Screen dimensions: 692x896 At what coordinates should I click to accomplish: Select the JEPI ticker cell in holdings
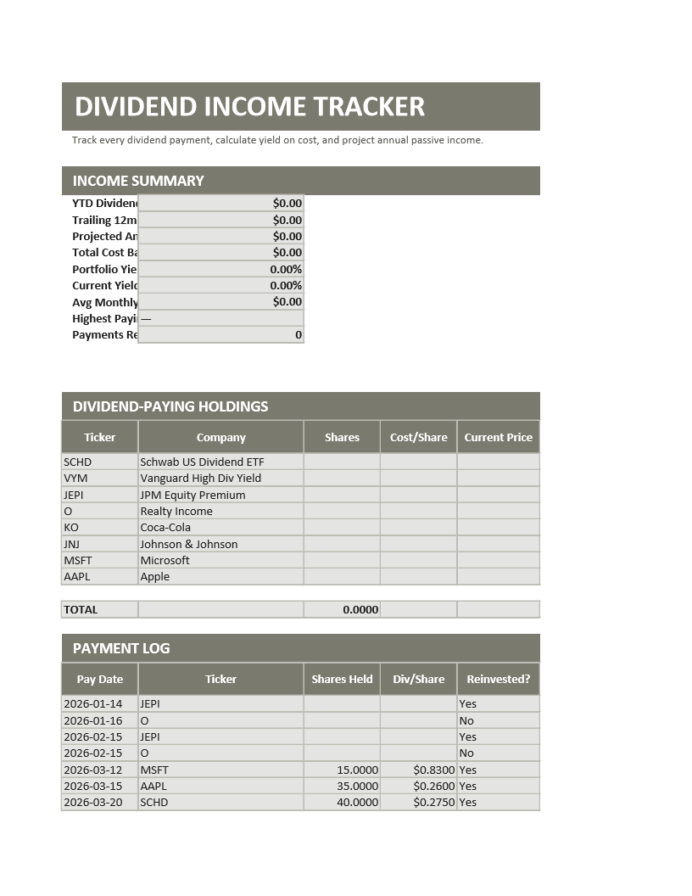(99, 495)
